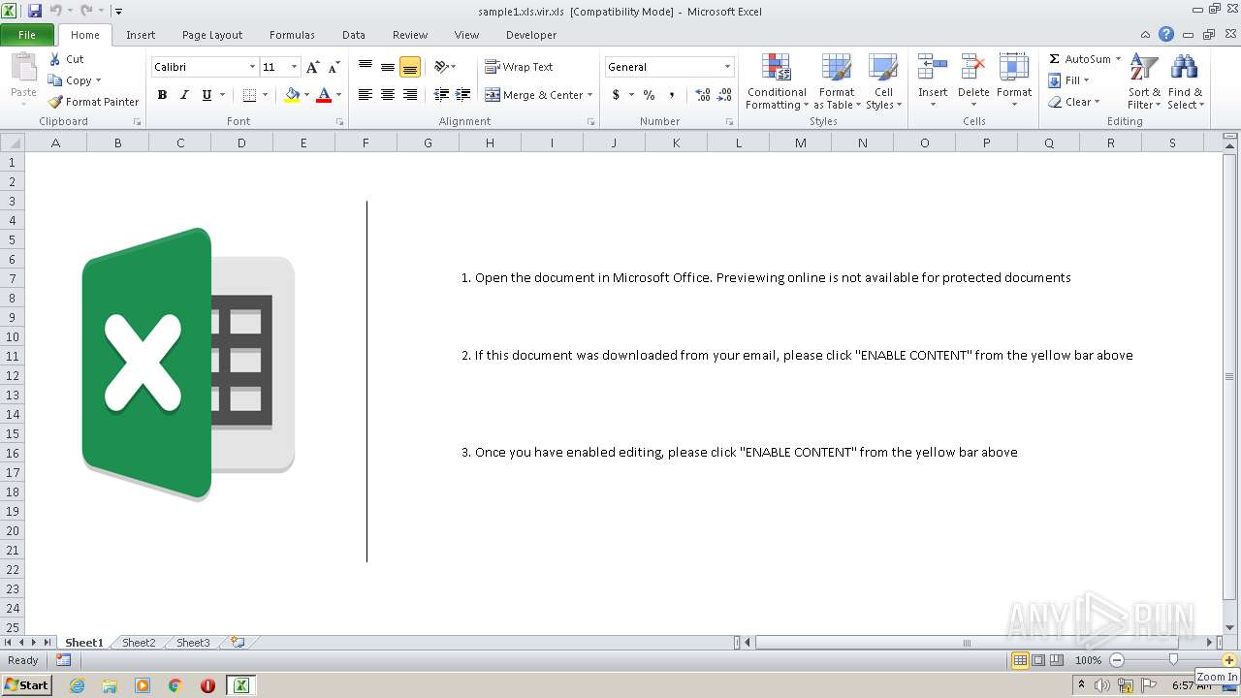
Task: Apply Comma Style number format
Action: 671,95
